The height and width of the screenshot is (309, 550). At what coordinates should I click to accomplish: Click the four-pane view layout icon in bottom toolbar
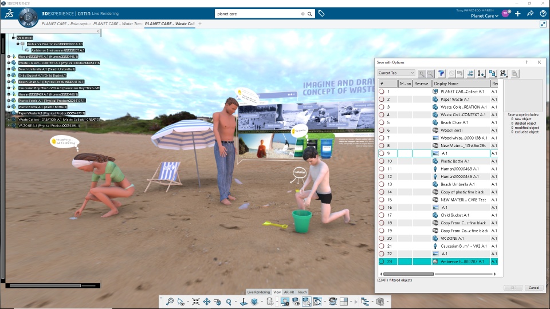[344, 302]
